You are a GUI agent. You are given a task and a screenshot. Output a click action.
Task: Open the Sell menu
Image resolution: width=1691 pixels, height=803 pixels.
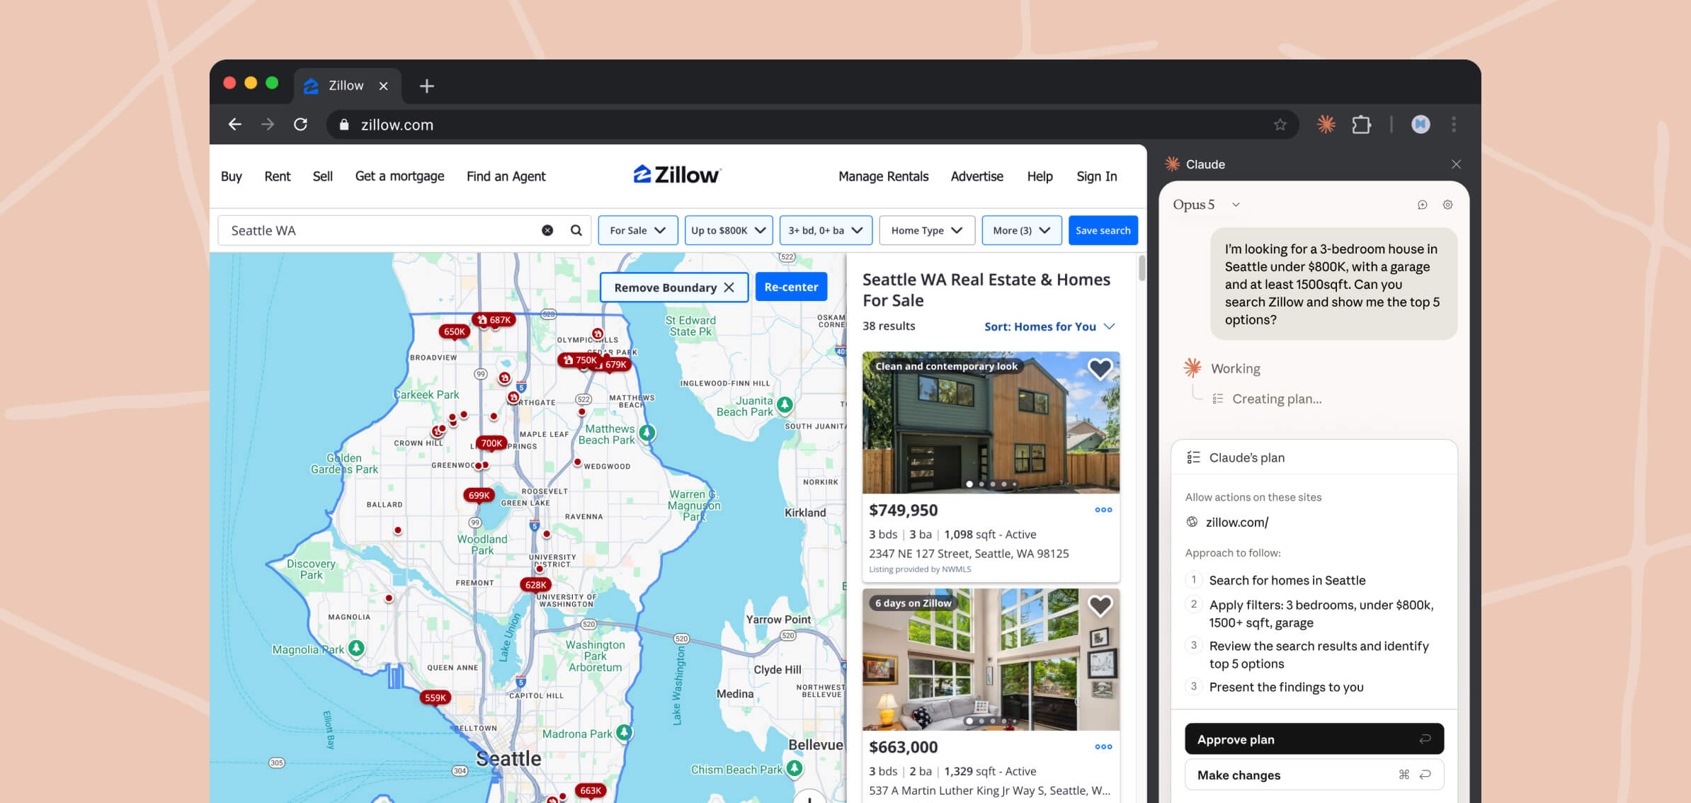(x=323, y=176)
